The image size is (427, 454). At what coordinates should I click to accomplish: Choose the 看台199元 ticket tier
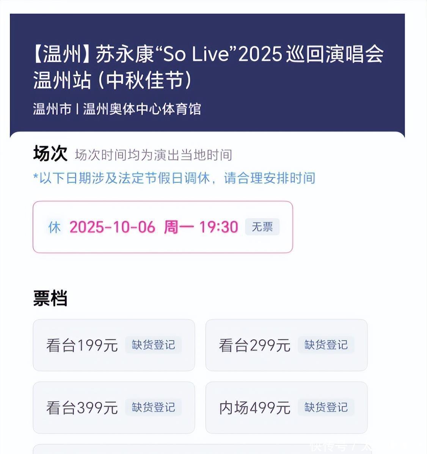(114, 345)
